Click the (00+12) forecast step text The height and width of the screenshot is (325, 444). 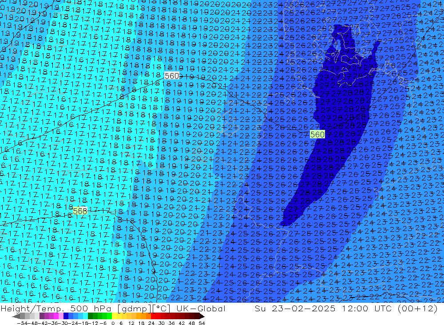click(418, 308)
